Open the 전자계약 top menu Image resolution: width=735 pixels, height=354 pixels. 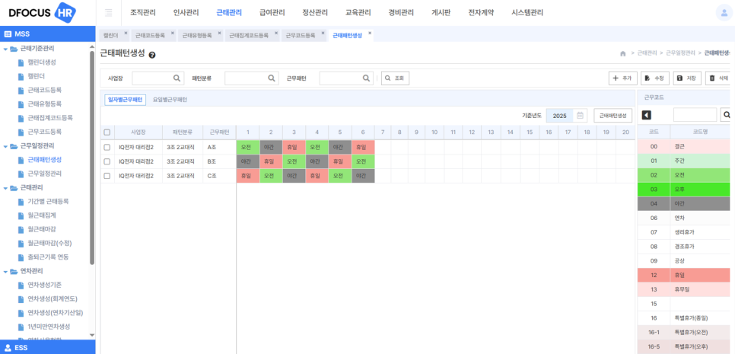pyautogui.click(x=481, y=13)
